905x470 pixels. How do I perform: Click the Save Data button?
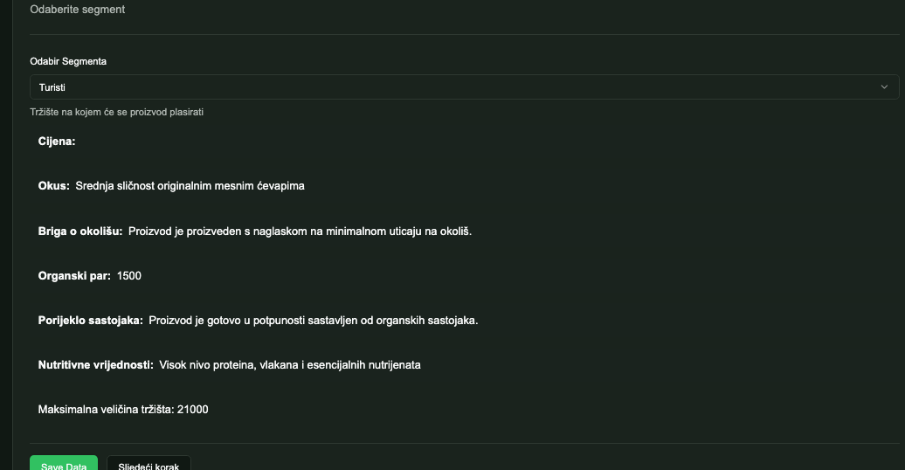64,466
